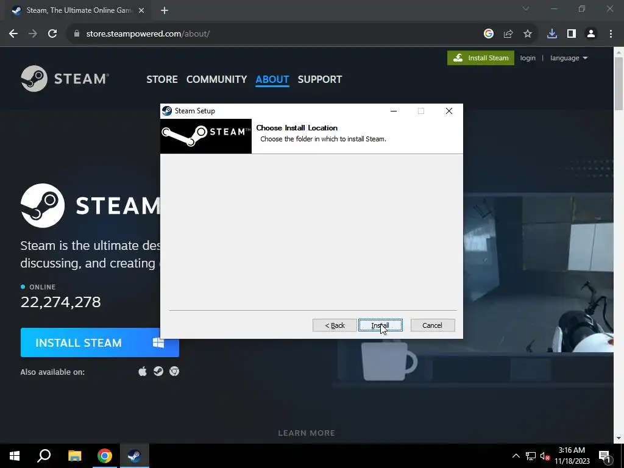Bookmark this page with star icon
The width and height of the screenshot is (624, 468).
(528, 34)
